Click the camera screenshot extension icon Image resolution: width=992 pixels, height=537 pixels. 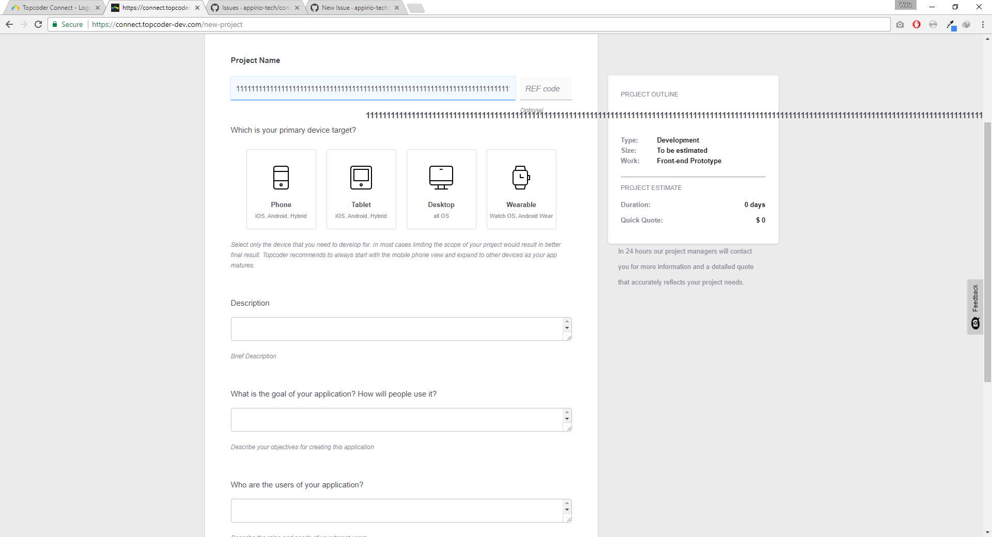point(900,24)
